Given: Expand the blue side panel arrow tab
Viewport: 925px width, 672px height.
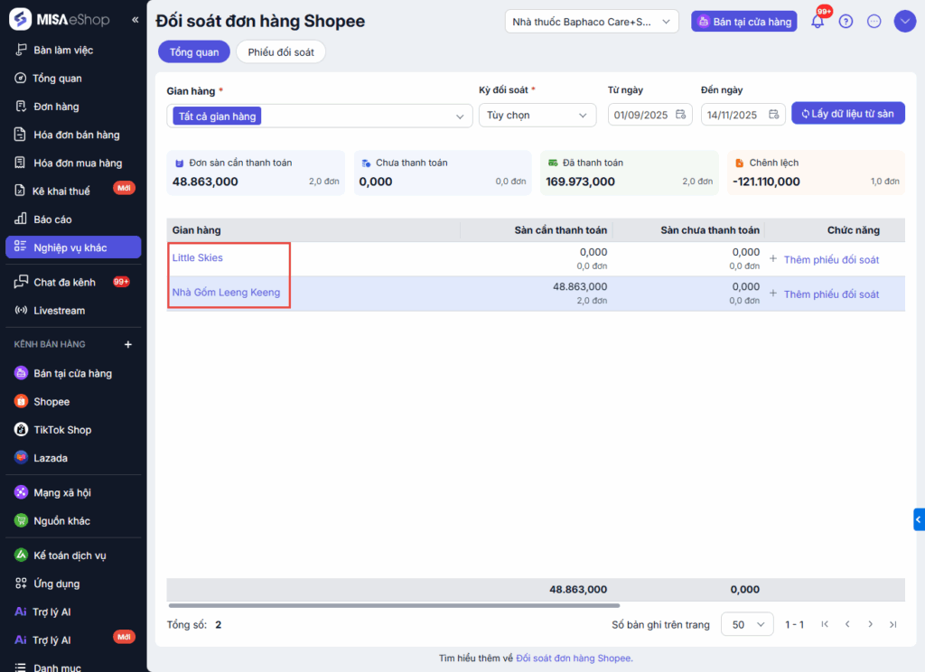Looking at the screenshot, I should tap(919, 519).
